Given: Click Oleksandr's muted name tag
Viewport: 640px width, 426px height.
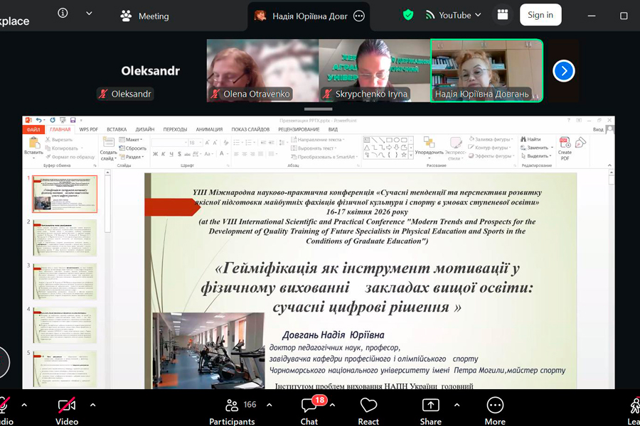Looking at the screenshot, I should coord(125,94).
